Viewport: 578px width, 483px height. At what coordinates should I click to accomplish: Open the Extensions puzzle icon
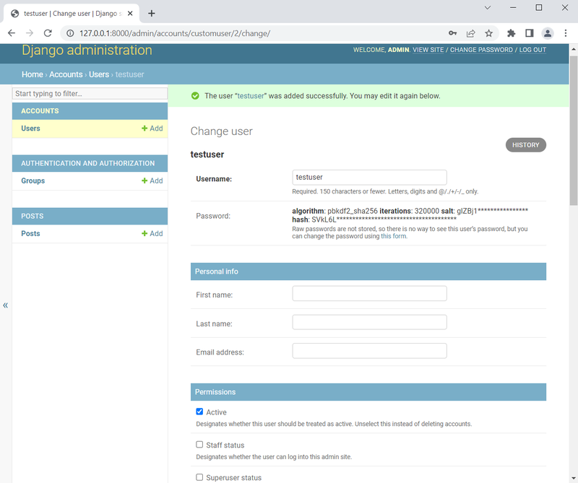click(511, 33)
